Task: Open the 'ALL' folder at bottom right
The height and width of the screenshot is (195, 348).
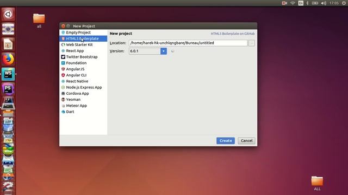Action: point(317,184)
